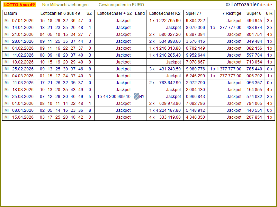Click the SZ column header

tap(89, 13)
